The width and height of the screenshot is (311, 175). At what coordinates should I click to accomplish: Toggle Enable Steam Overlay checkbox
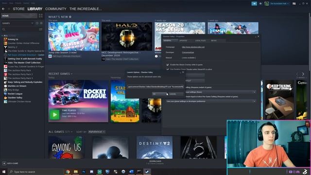pyautogui.click(x=167, y=65)
